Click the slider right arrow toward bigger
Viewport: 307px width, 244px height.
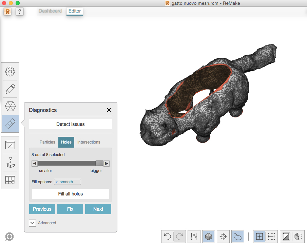[x=107, y=163]
